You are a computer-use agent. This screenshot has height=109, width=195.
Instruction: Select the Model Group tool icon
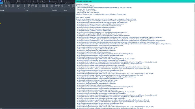coord(69,6)
